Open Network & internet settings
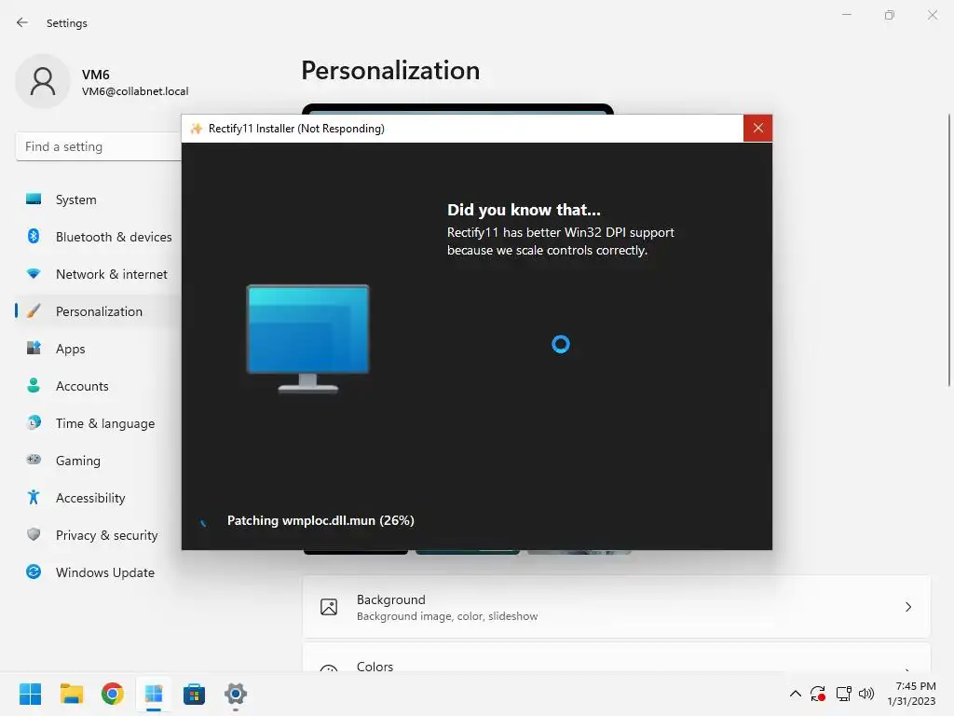Image resolution: width=954 pixels, height=716 pixels. [x=97, y=274]
